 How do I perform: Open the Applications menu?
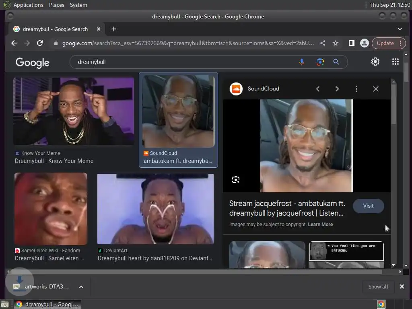29,5
